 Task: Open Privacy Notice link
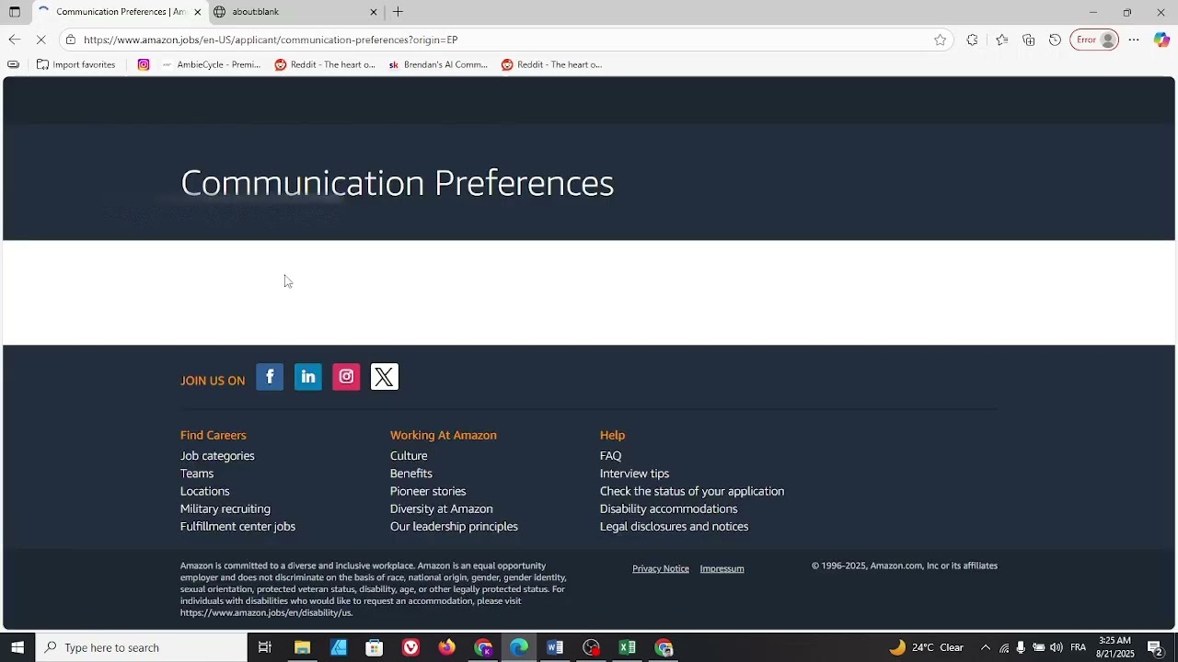click(661, 569)
